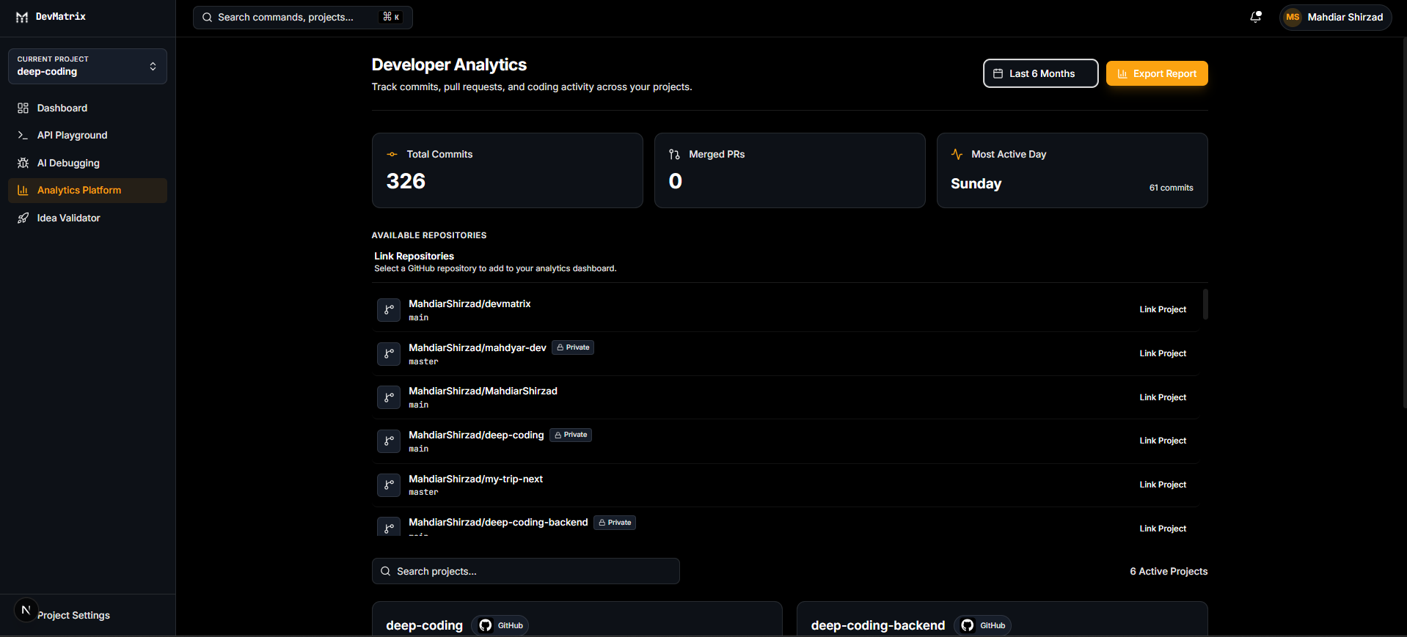Click the Export Report button
Image resolution: width=1407 pixels, height=637 pixels.
1157,73
